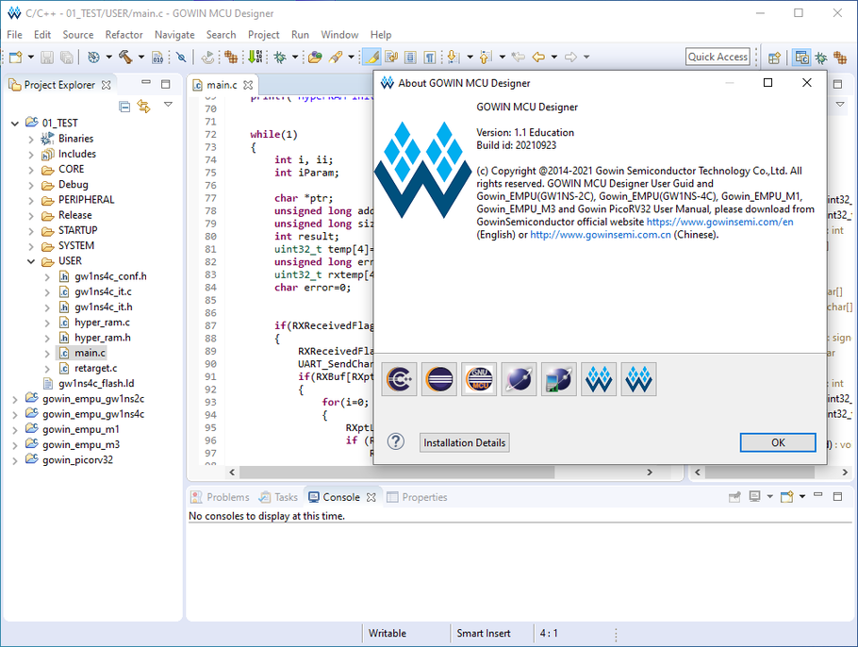Click the GNU MCU feature icon in About dialog
Image resolution: width=858 pixels, height=647 pixels.
[x=479, y=379]
